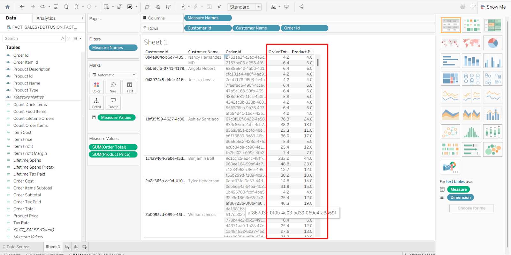Click the Tooltip button on Marks card
The height and width of the screenshot is (255, 511).
click(x=113, y=103)
